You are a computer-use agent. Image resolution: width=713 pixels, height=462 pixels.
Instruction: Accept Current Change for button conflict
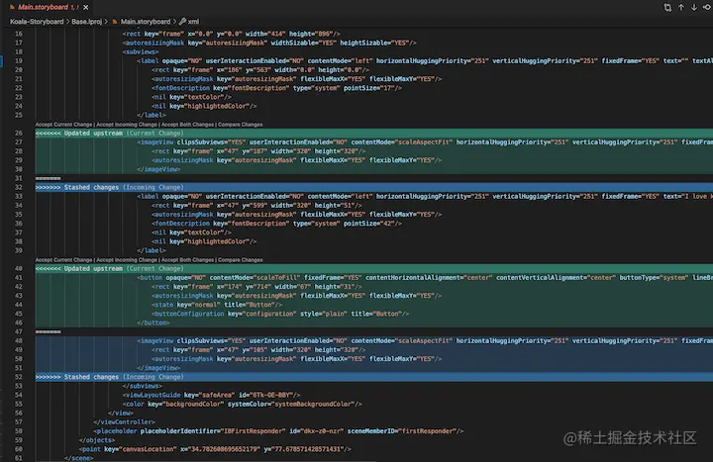[63, 260]
